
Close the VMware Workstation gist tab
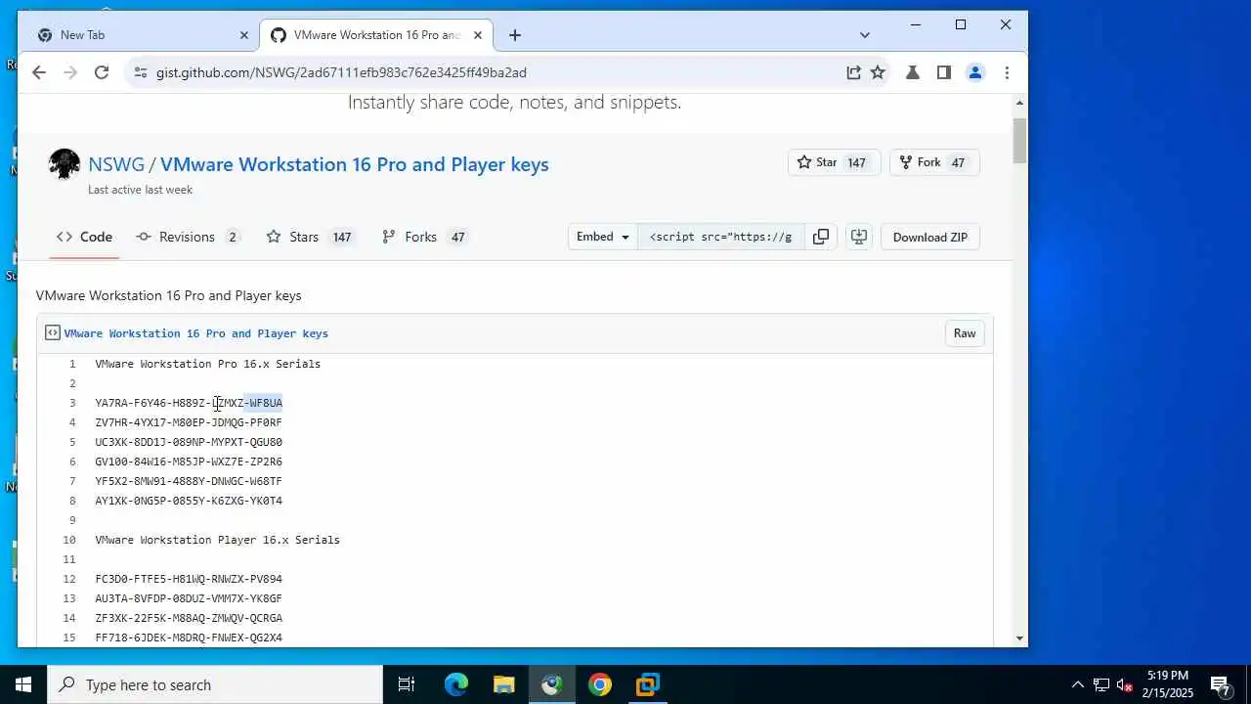pos(478,35)
